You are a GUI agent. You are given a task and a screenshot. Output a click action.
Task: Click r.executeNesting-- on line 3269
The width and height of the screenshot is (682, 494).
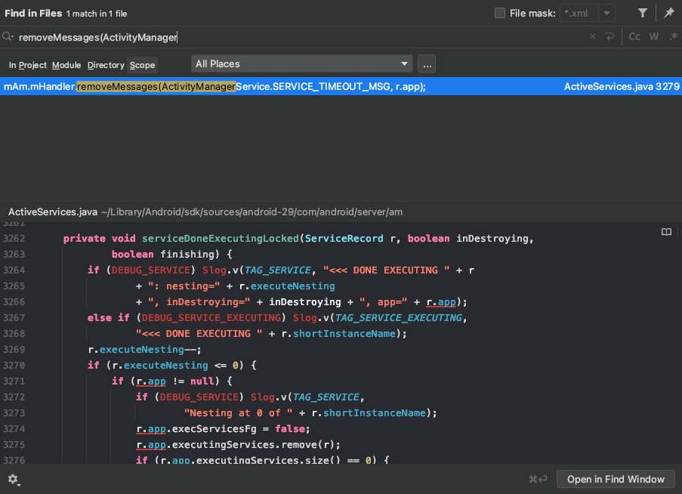143,349
